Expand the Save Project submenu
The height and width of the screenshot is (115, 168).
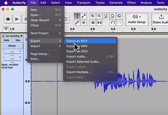point(46,33)
